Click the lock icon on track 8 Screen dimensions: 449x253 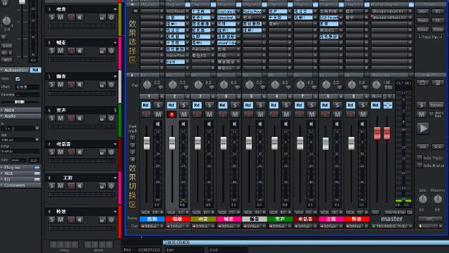(x=102, y=186)
